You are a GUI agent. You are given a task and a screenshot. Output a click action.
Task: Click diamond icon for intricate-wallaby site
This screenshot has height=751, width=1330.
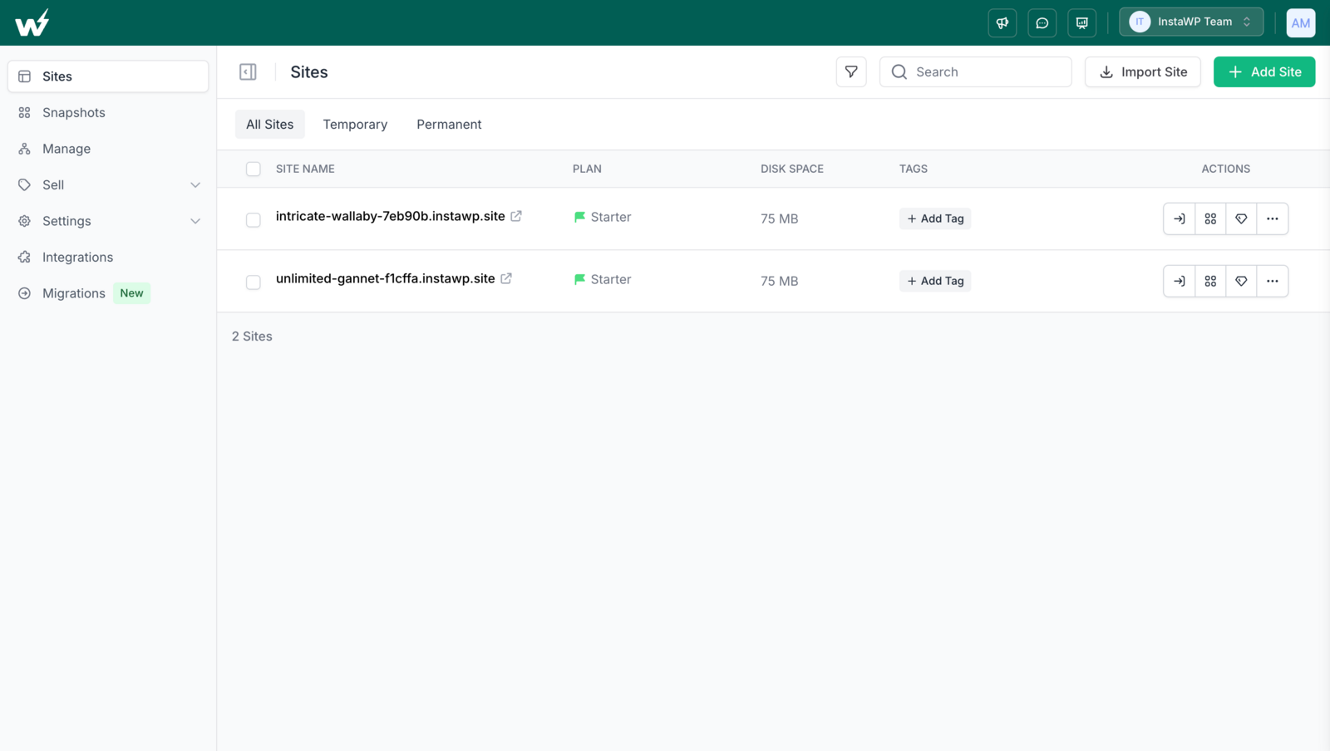point(1241,218)
